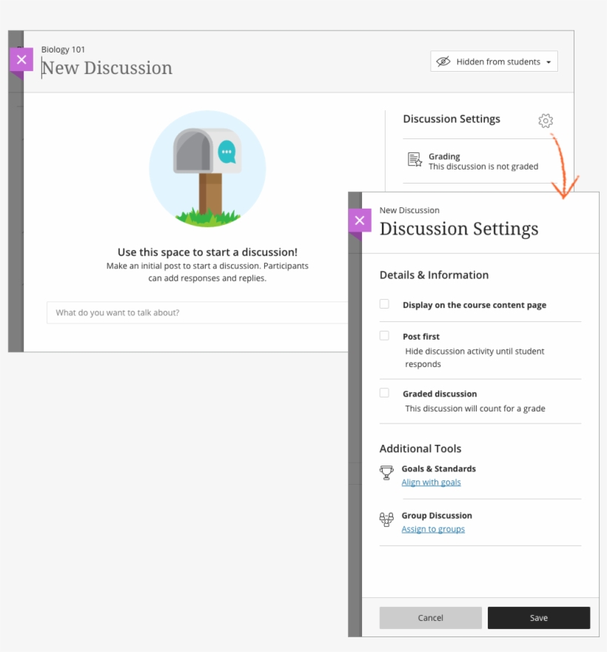The image size is (607, 652).
Task: Enable the Graded discussion option
Action: (x=383, y=393)
